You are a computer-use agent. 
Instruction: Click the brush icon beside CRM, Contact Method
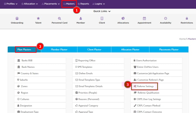pos(135,105)
